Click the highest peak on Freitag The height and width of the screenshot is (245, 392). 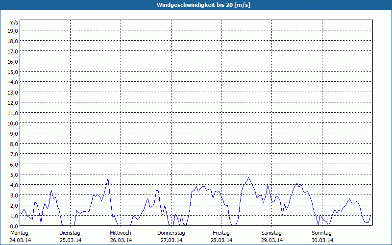[248, 178]
